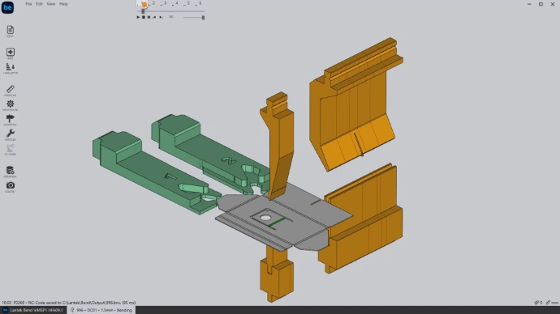Stop the bending simulation
The height and width of the screenshot is (314, 560).
144,17
